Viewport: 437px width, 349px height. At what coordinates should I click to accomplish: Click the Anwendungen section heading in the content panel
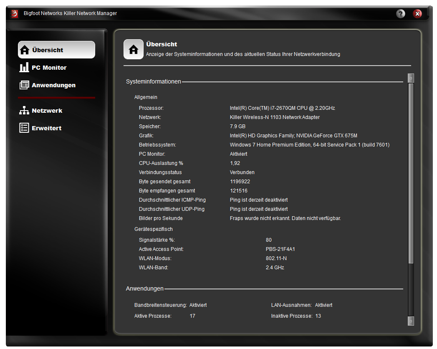pyautogui.click(x=145, y=288)
